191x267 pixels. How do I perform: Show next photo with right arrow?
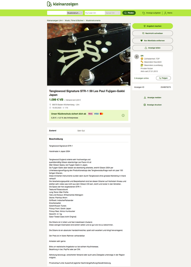point(128,54)
